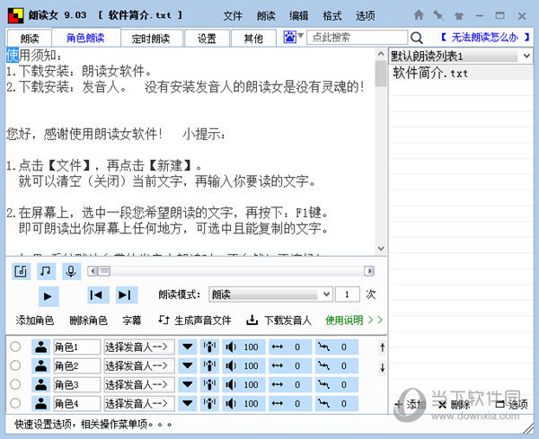
Task: Click the person icon for 角色2
Action: 41,366
